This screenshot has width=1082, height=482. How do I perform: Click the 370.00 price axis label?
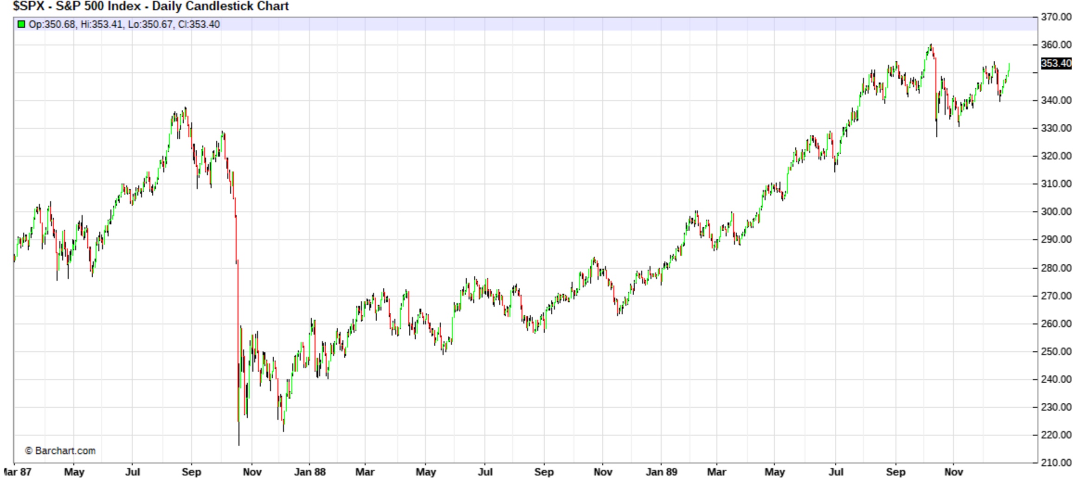[x=1056, y=17]
